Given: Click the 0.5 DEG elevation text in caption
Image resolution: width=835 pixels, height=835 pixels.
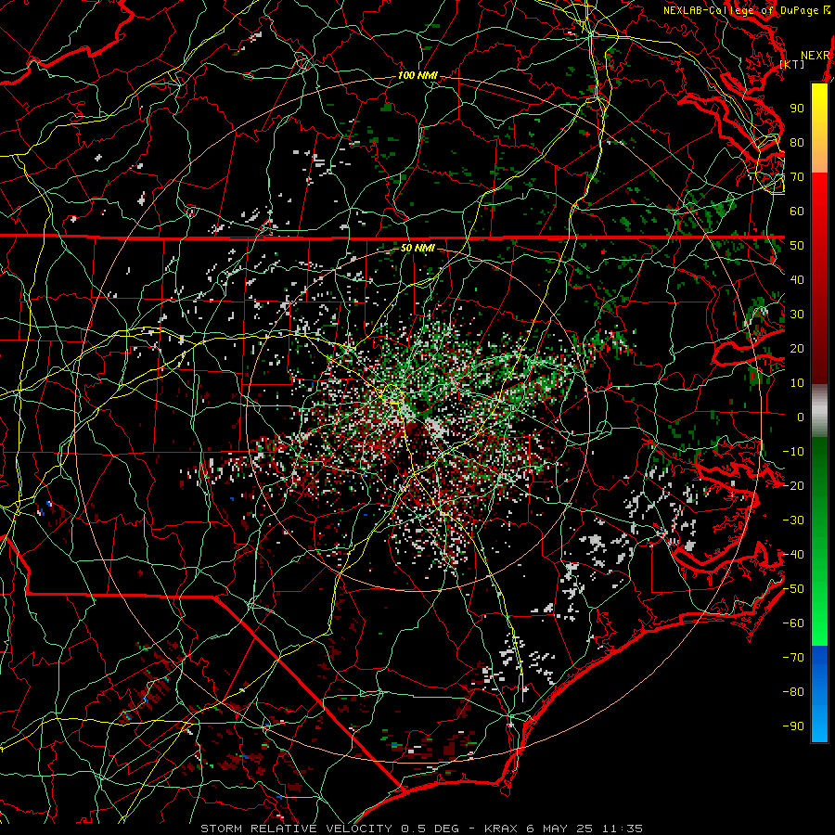Looking at the screenshot, I should point(429,829).
